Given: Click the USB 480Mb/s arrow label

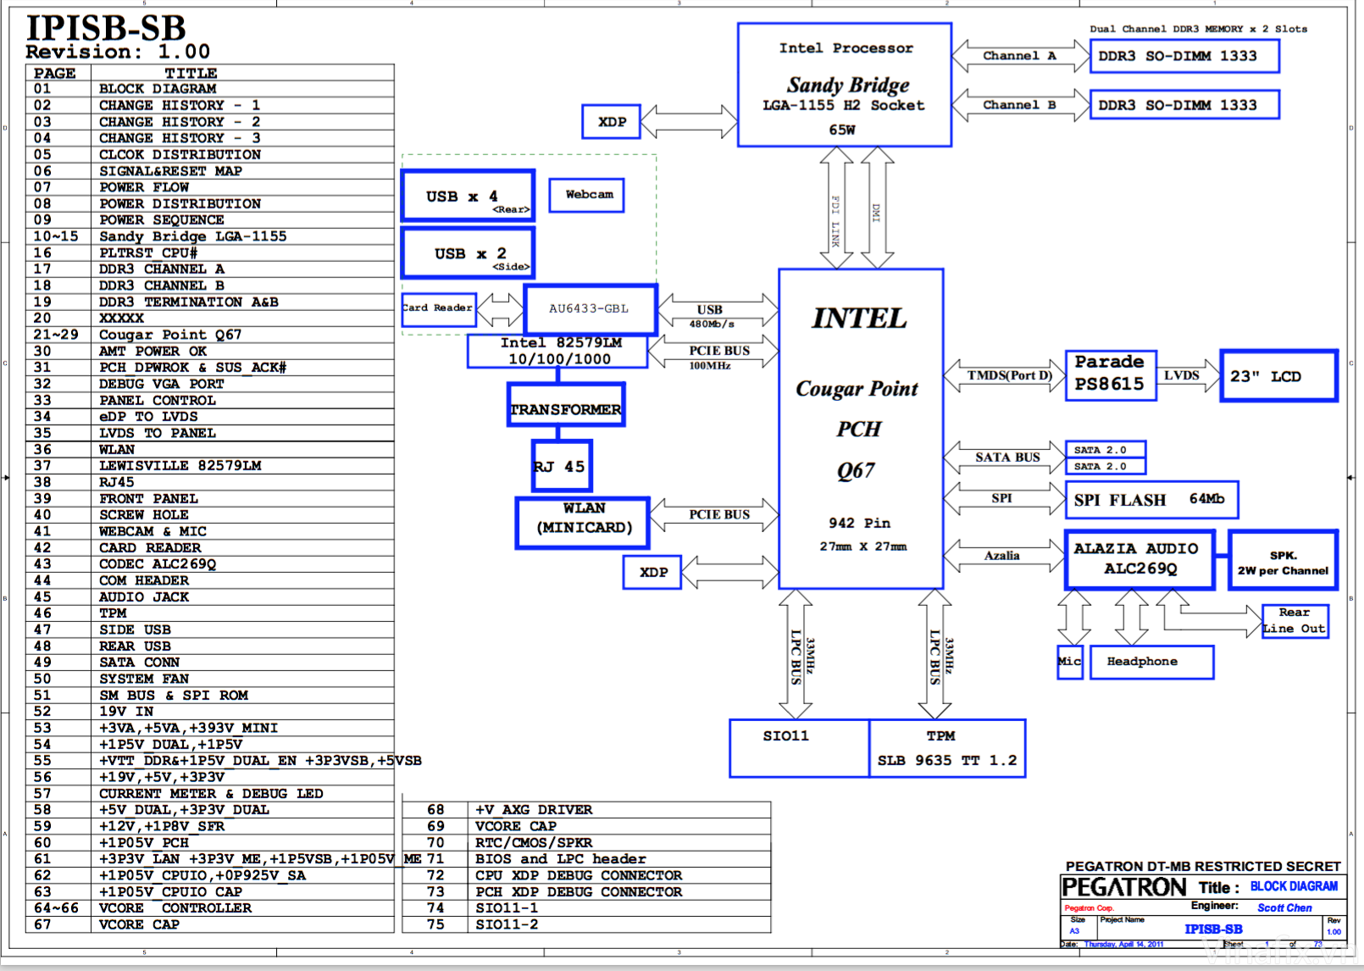Looking at the screenshot, I should [711, 316].
